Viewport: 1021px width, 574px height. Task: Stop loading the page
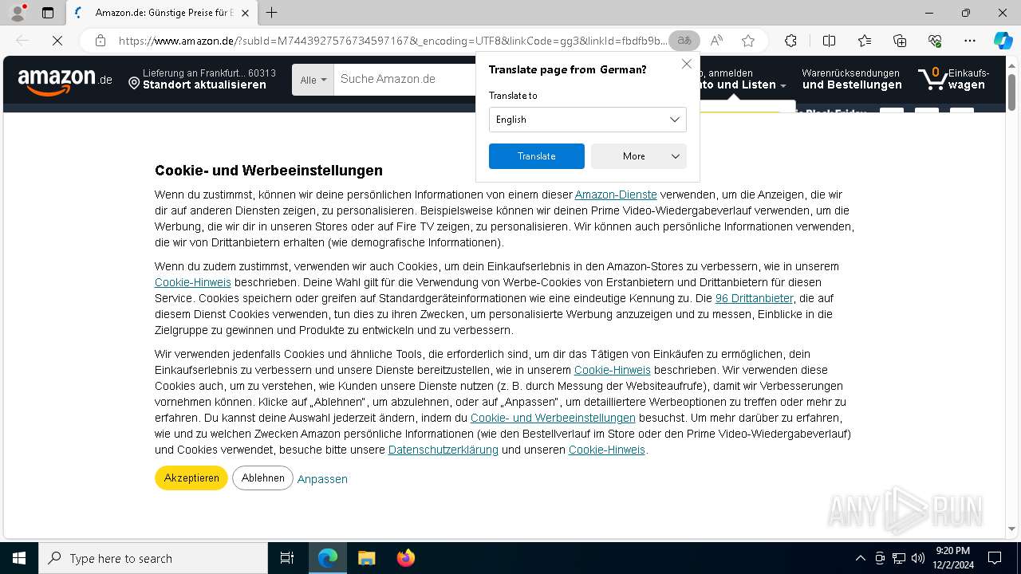point(57,41)
